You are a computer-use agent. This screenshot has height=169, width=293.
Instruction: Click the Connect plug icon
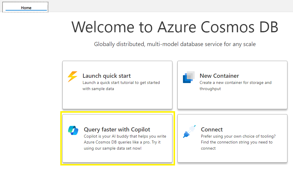[x=189, y=131]
